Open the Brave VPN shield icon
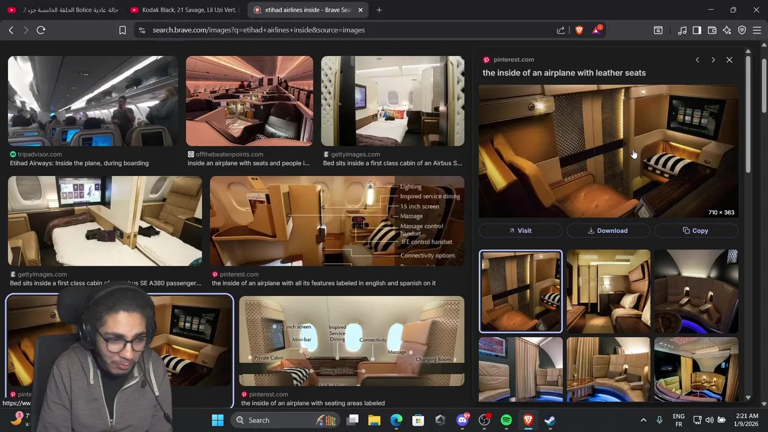 pos(742,30)
